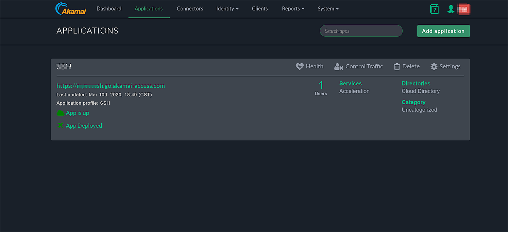The image size is (508, 232).
Task: Open Control Traffic for the SSH app
Action: [359, 66]
